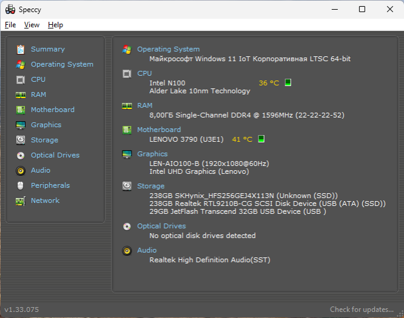
Task: Click the JetFlash Transcend 32GB USB line
Action: point(238,212)
